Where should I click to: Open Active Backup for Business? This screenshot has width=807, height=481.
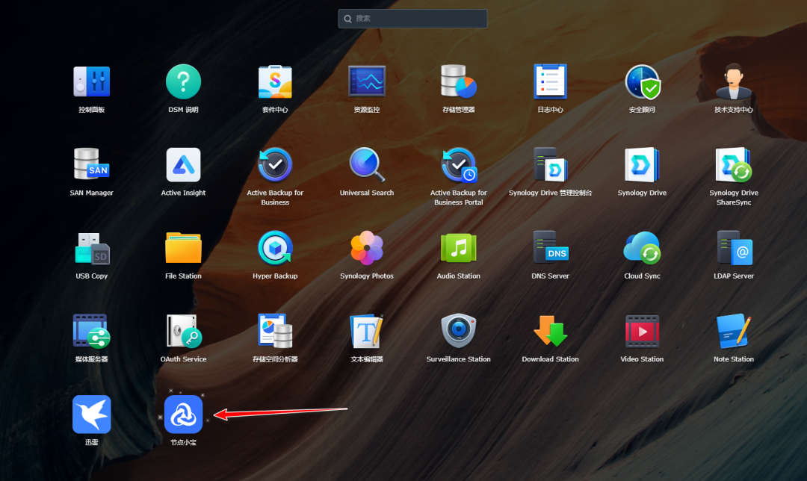[x=275, y=164]
